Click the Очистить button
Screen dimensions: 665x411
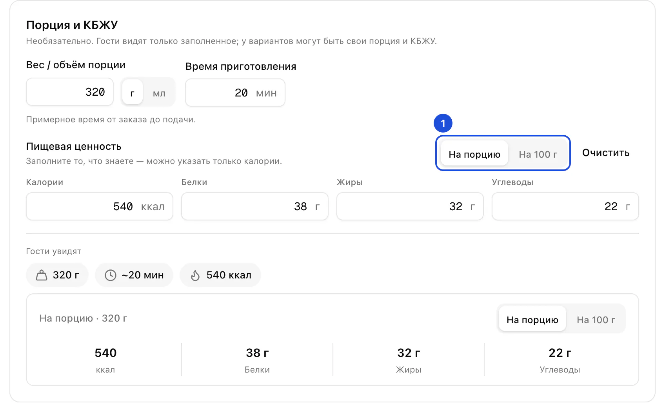(x=606, y=153)
